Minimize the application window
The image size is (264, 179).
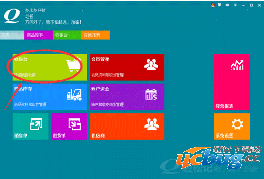243,6
